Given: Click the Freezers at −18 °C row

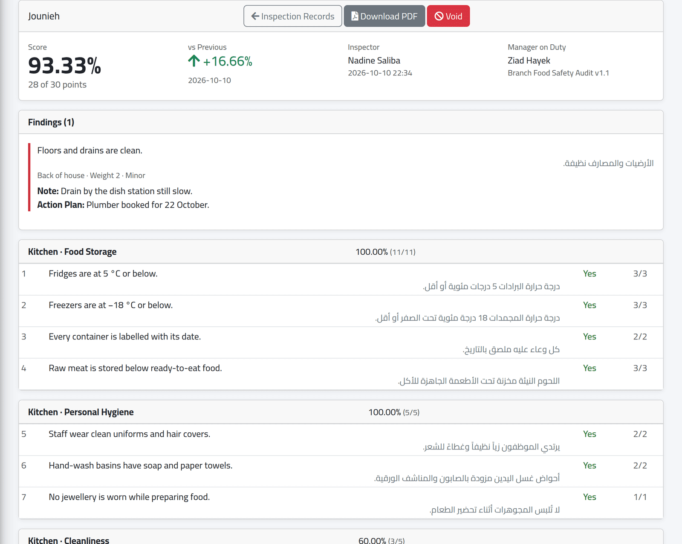Looking at the screenshot, I should click(x=341, y=311).
